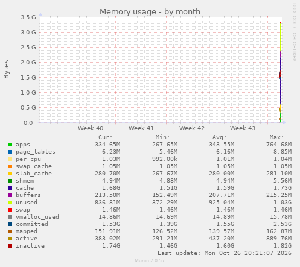300x267 pixels.
Task: Click active max value 889.76M
Action: coord(279,239)
